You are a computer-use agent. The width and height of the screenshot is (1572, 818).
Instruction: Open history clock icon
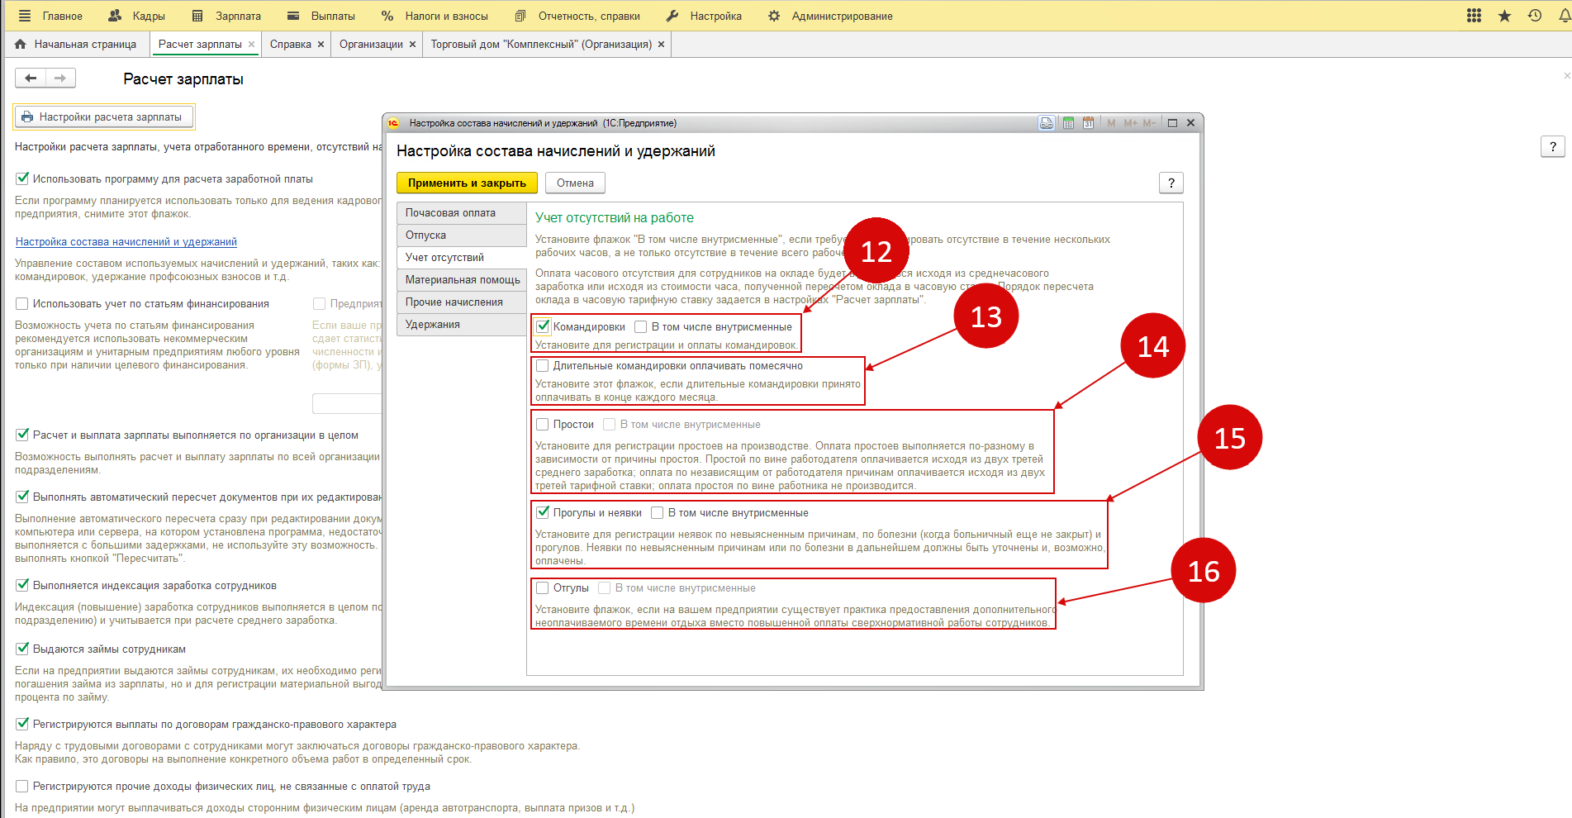pyautogui.click(x=1535, y=16)
